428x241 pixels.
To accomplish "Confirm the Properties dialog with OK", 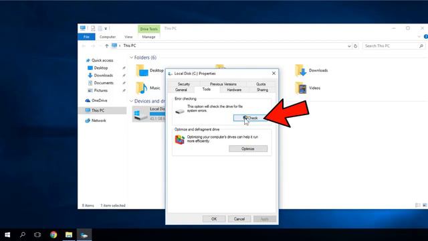I will coord(214,219).
